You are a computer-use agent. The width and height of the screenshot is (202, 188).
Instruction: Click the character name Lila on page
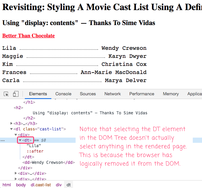tap(9, 48)
